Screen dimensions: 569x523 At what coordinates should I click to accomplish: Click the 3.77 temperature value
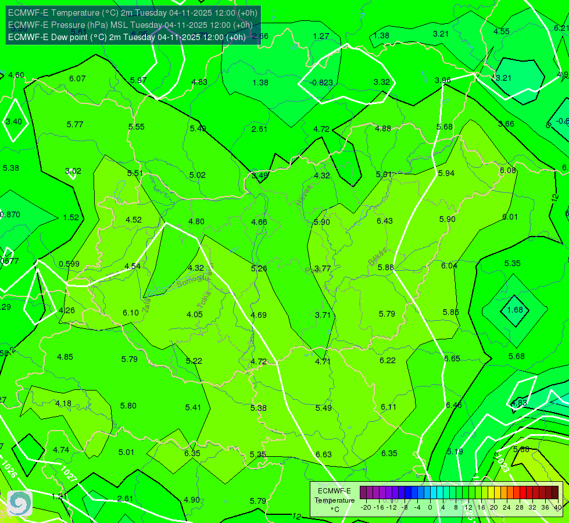tap(323, 268)
